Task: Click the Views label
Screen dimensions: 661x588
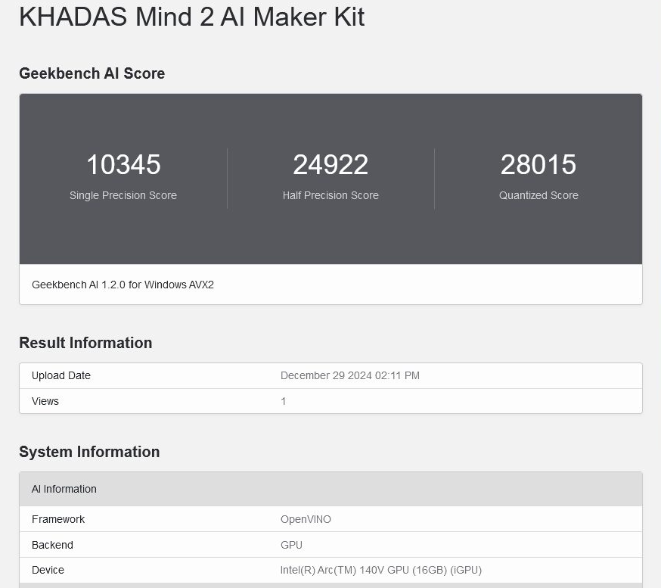Action: pos(45,401)
